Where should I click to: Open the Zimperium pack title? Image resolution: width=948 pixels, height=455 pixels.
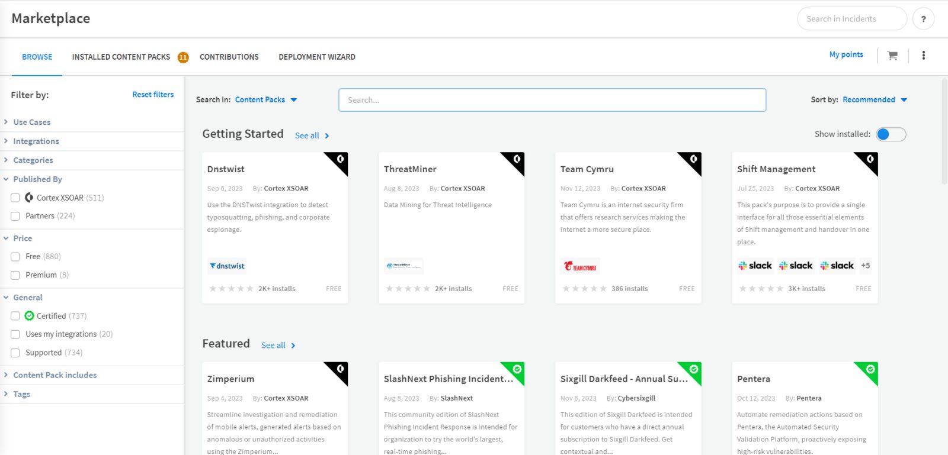[x=230, y=379]
